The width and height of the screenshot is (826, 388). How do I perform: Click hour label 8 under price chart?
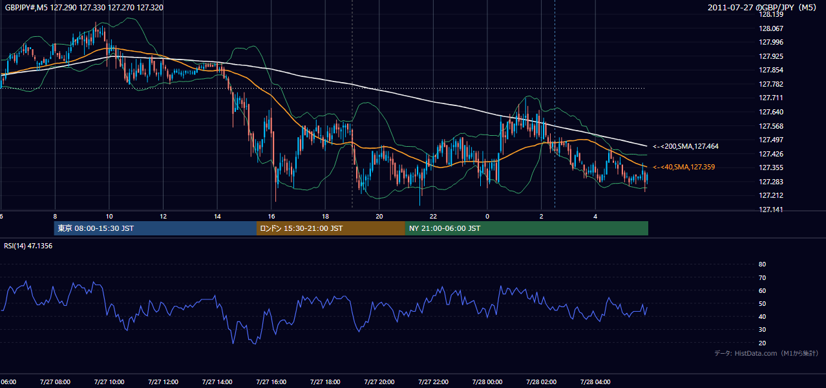click(55, 216)
